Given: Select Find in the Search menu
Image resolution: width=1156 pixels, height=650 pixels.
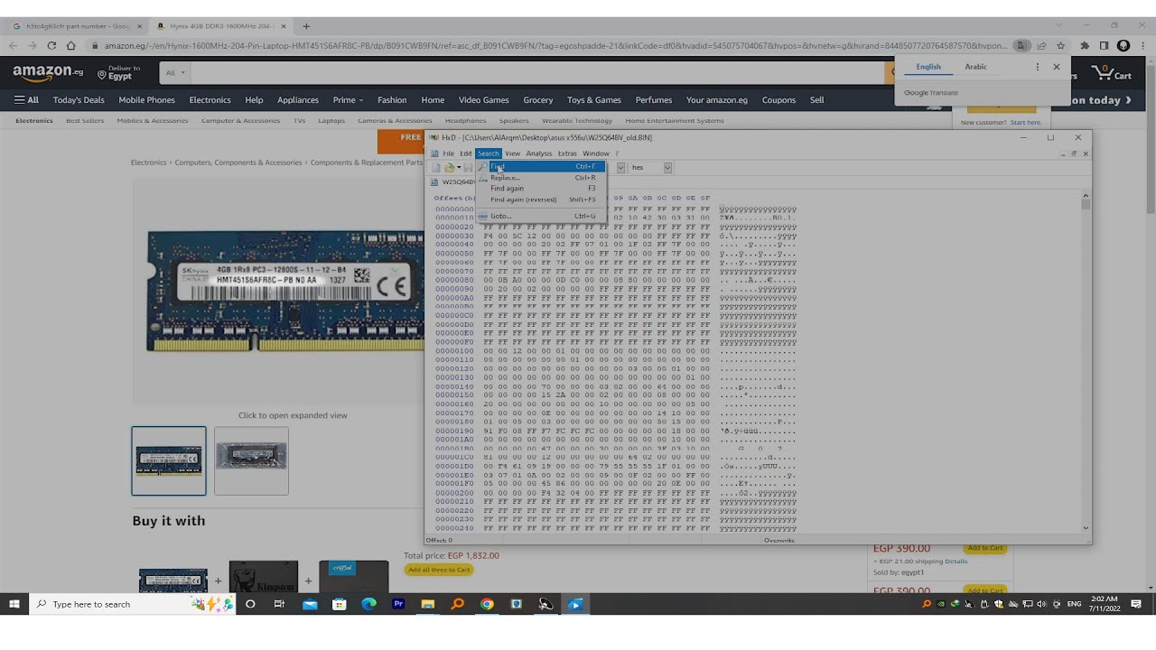Looking at the screenshot, I should coord(540,167).
